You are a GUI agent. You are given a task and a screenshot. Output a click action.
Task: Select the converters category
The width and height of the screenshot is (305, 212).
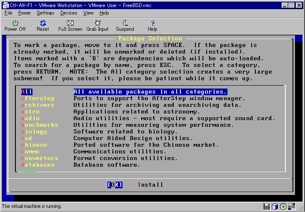point(40,158)
